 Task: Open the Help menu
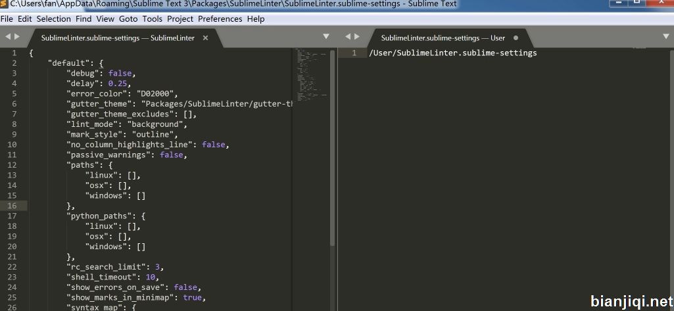tap(256, 19)
